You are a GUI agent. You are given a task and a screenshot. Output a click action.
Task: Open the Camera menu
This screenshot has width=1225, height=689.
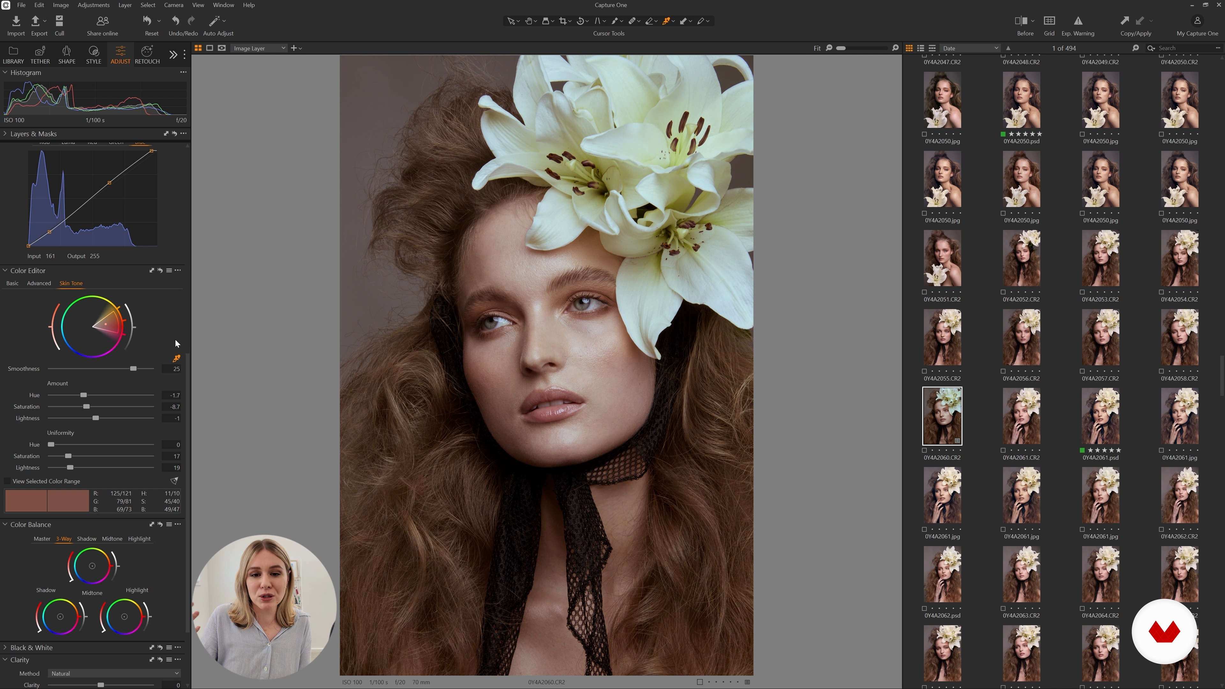174,5
